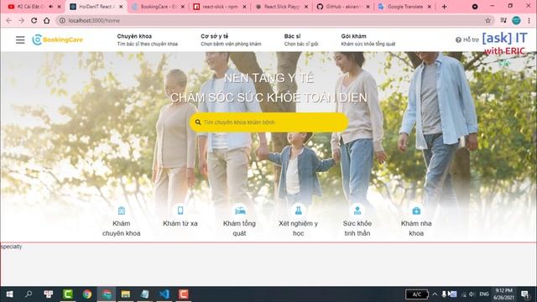Open Google Chrome from the taskbar
The height and width of the screenshot is (302, 537).
[x=87, y=294]
